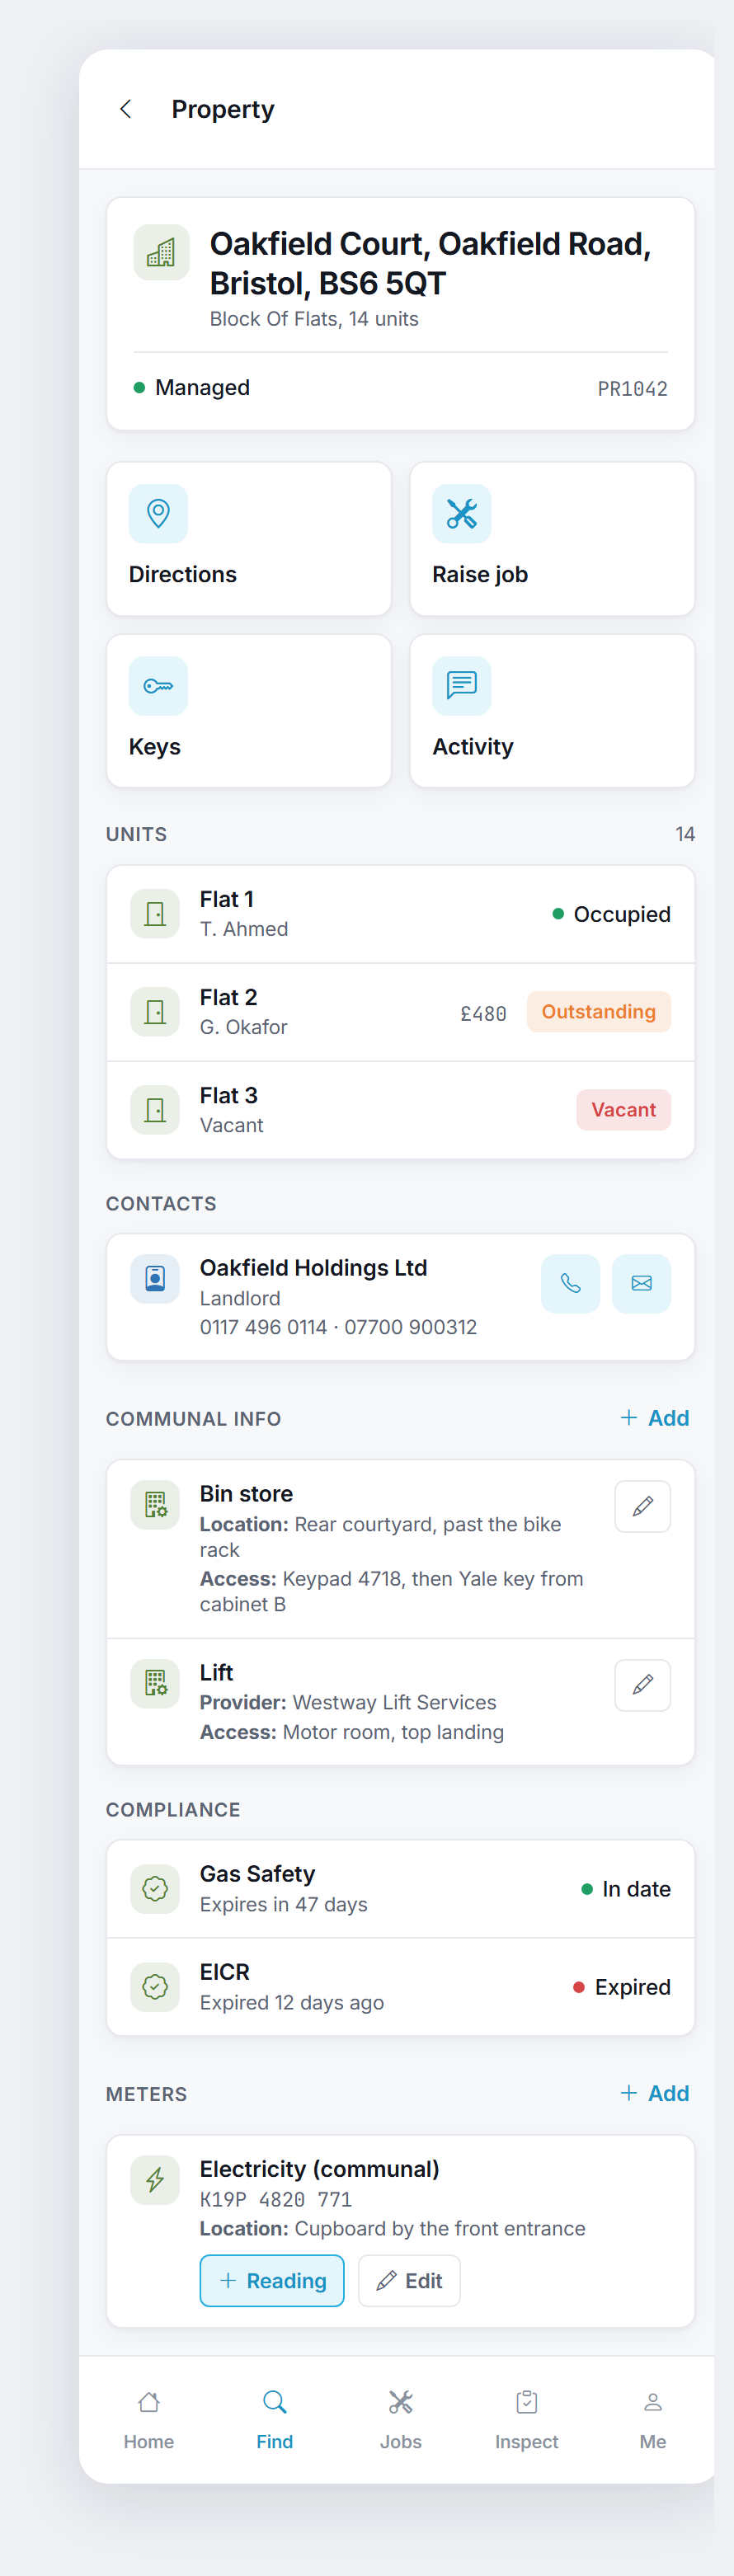Screen dimensions: 734x2576
Task: Click 'Block Of Flats, 14 units' text
Action: (314, 319)
